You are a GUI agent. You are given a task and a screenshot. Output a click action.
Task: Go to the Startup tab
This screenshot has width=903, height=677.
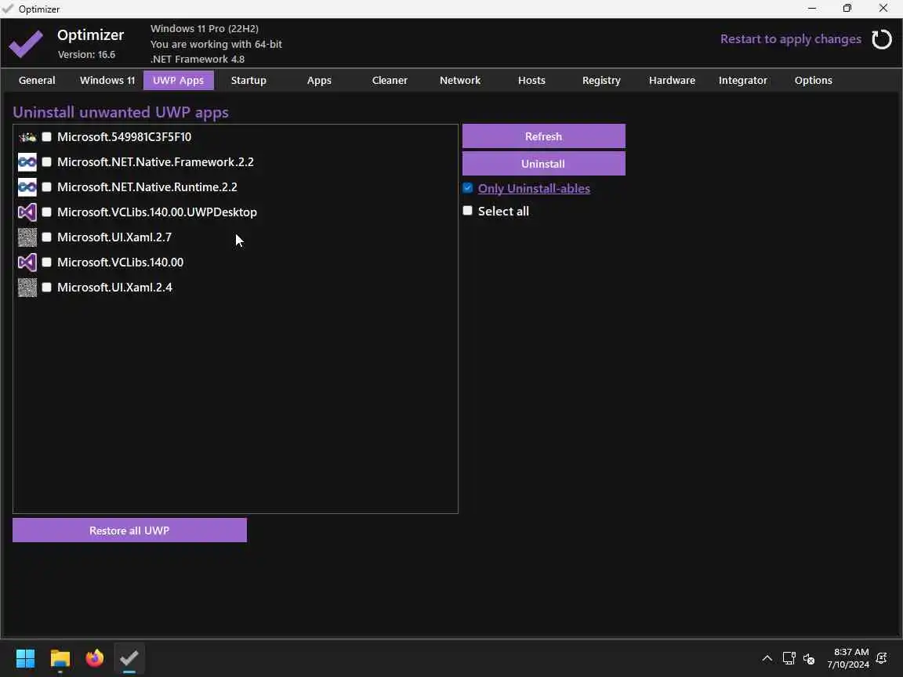[x=248, y=81]
